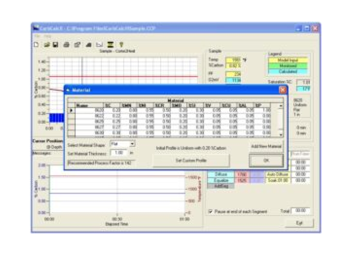Image resolution: width=351 pixels, height=255 pixels.
Task: Click OK in the Material dialog
Action: click(266, 160)
